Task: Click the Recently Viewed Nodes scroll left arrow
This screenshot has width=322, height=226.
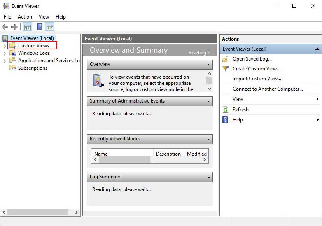Action: click(x=95, y=159)
